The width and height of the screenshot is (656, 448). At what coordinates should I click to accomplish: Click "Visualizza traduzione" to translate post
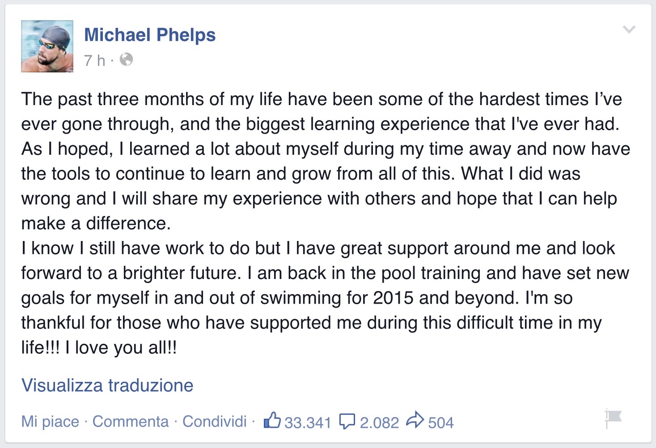(107, 385)
